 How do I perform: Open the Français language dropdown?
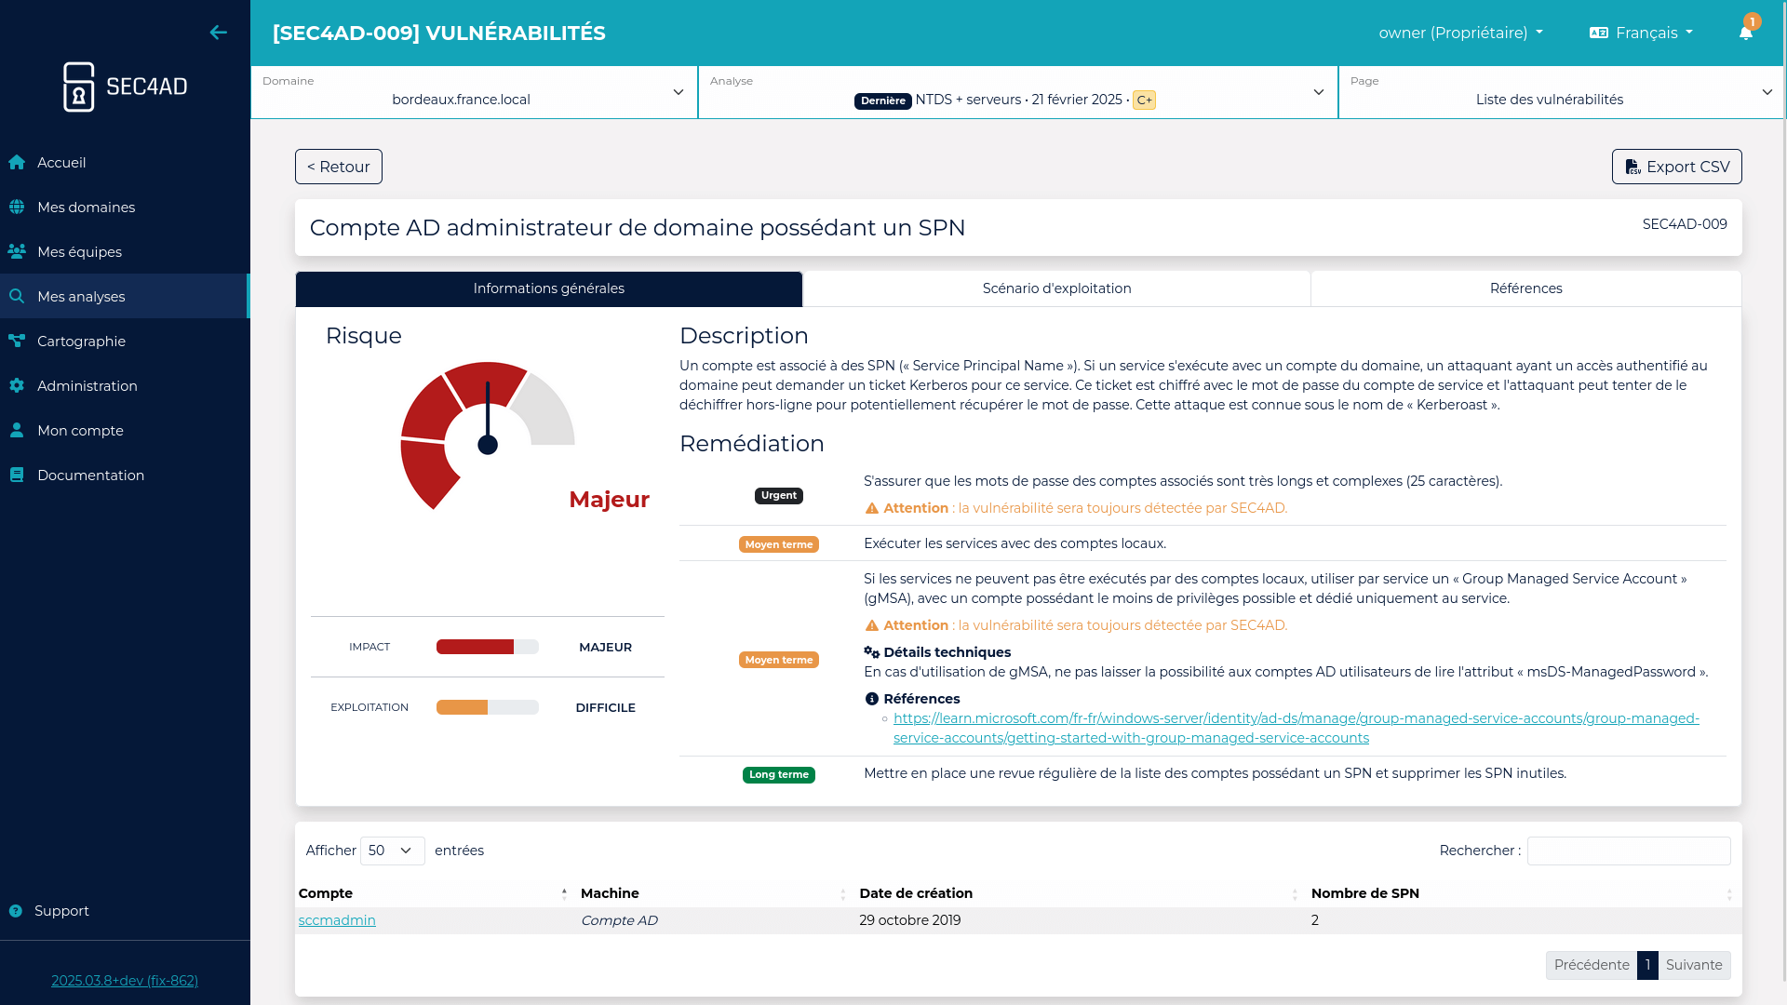pos(1642,33)
